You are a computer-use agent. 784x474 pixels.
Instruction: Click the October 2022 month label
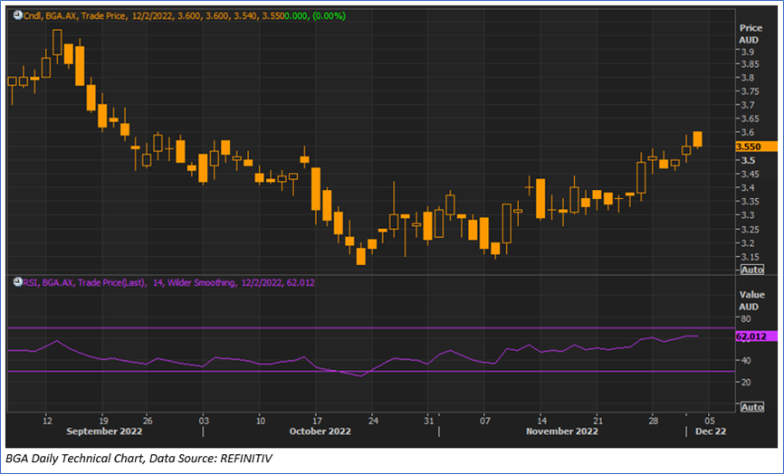click(x=320, y=431)
